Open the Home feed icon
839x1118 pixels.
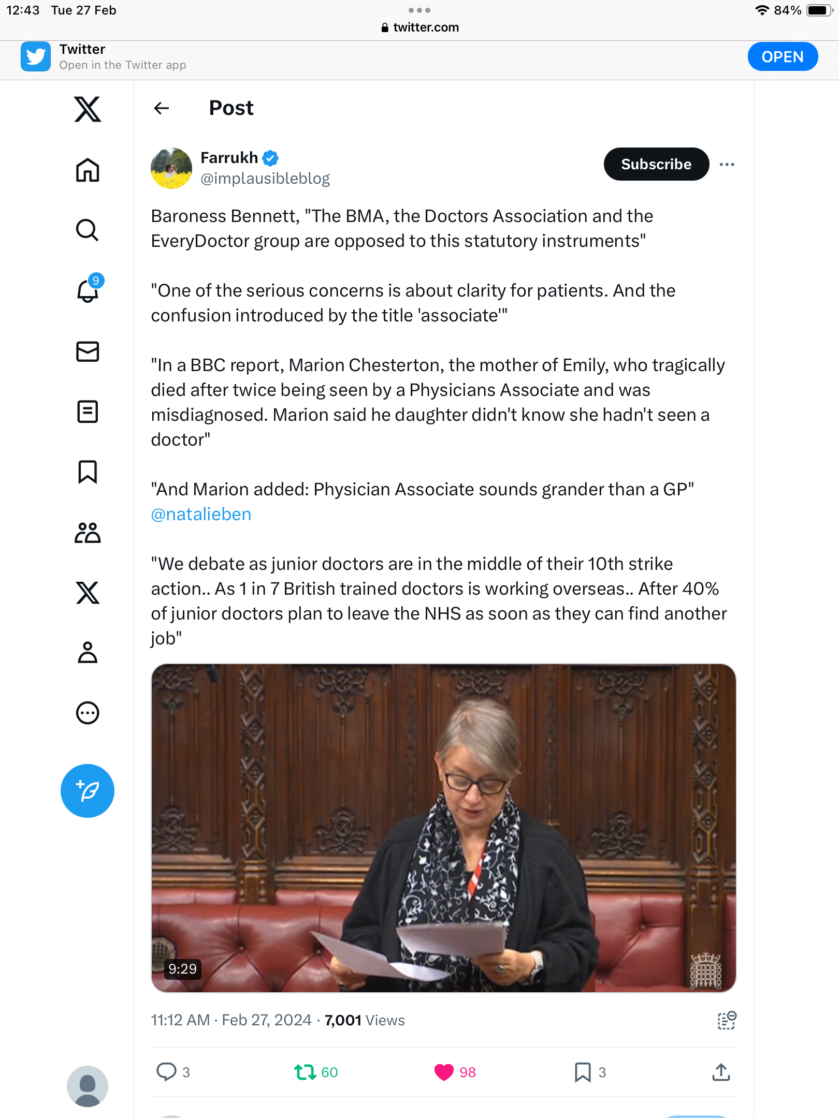click(x=88, y=170)
